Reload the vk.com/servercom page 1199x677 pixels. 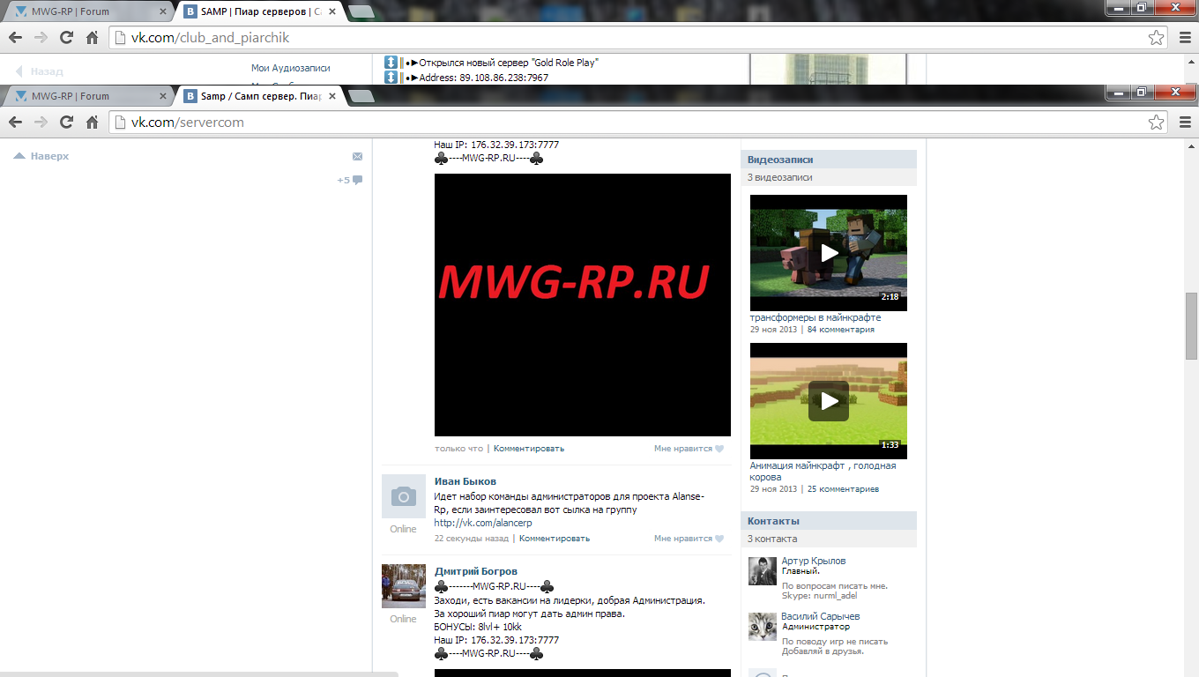(66, 123)
